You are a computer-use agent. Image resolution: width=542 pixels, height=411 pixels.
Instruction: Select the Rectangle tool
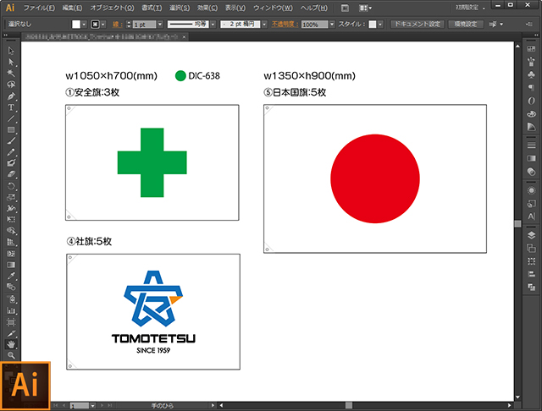pos(11,129)
